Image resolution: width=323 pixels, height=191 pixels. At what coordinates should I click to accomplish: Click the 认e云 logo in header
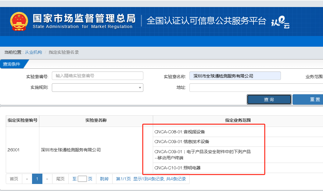280,22
